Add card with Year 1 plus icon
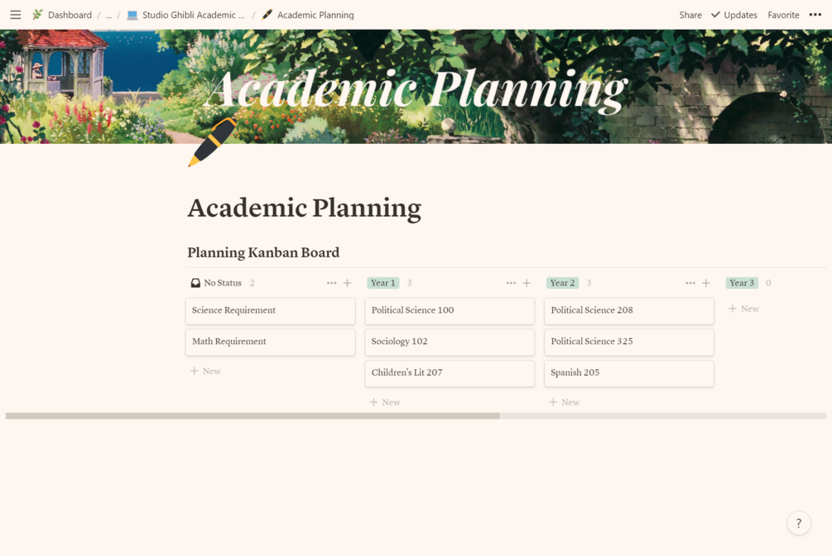 click(x=527, y=283)
